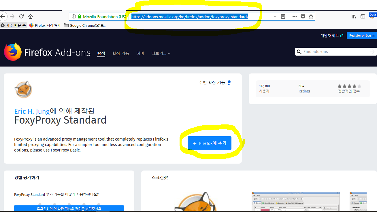This screenshot has height=212, width=377.
Task: Open the Firefox 시작하기 bookmark
Action: click(45, 25)
